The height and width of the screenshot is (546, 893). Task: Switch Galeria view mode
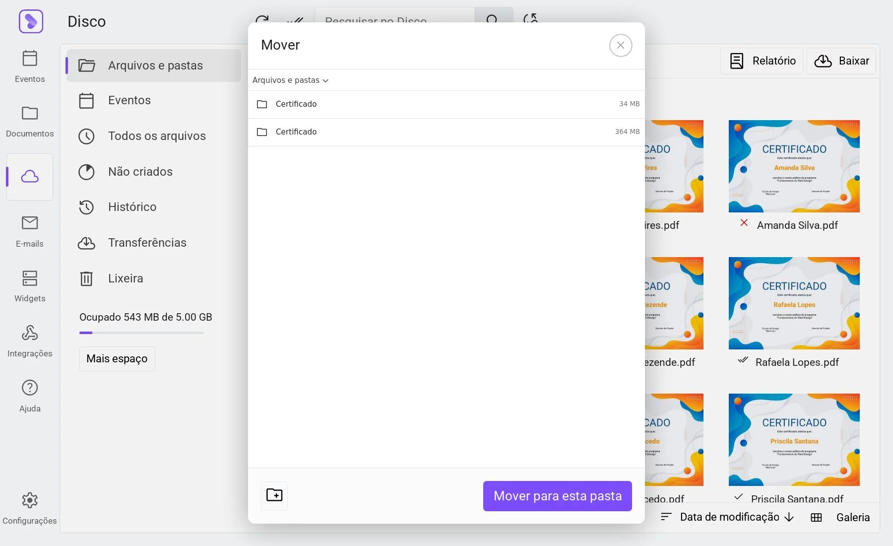[853, 518]
